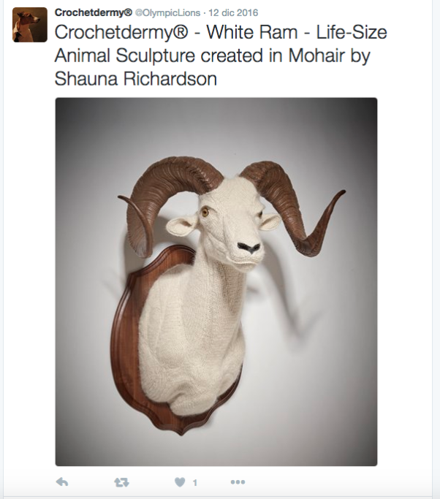Click the Crochetdermy profile avatar
Image resolution: width=440 pixels, height=499 pixels.
pos(30,25)
